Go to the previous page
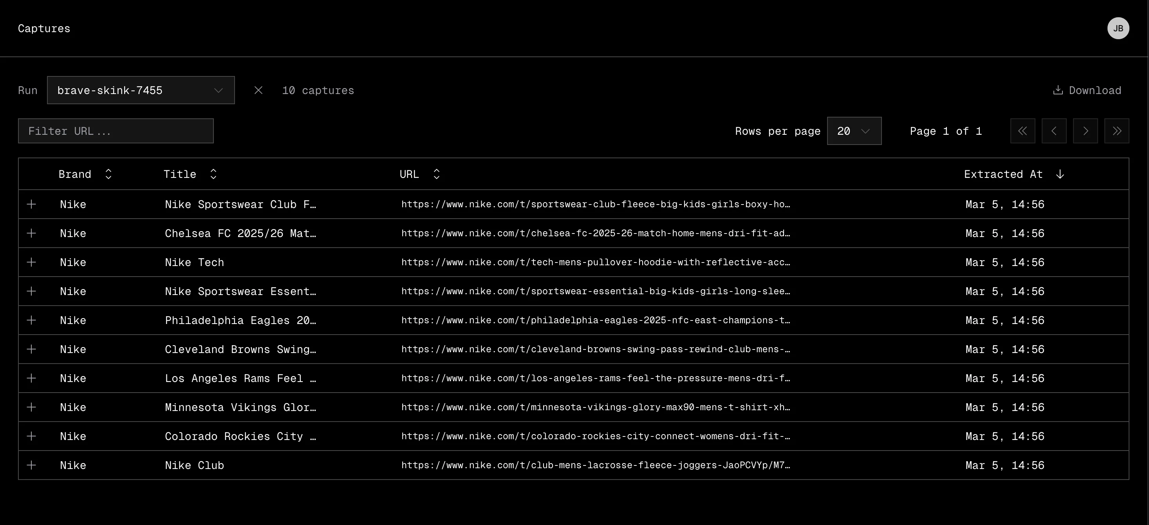 point(1053,131)
